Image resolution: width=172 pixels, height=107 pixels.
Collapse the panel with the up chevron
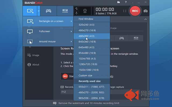[x=145, y=19]
